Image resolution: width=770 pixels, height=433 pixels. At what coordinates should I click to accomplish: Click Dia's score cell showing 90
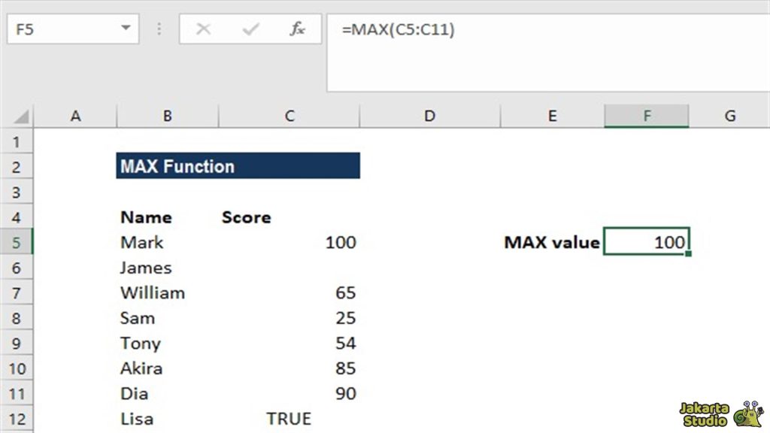click(x=290, y=394)
